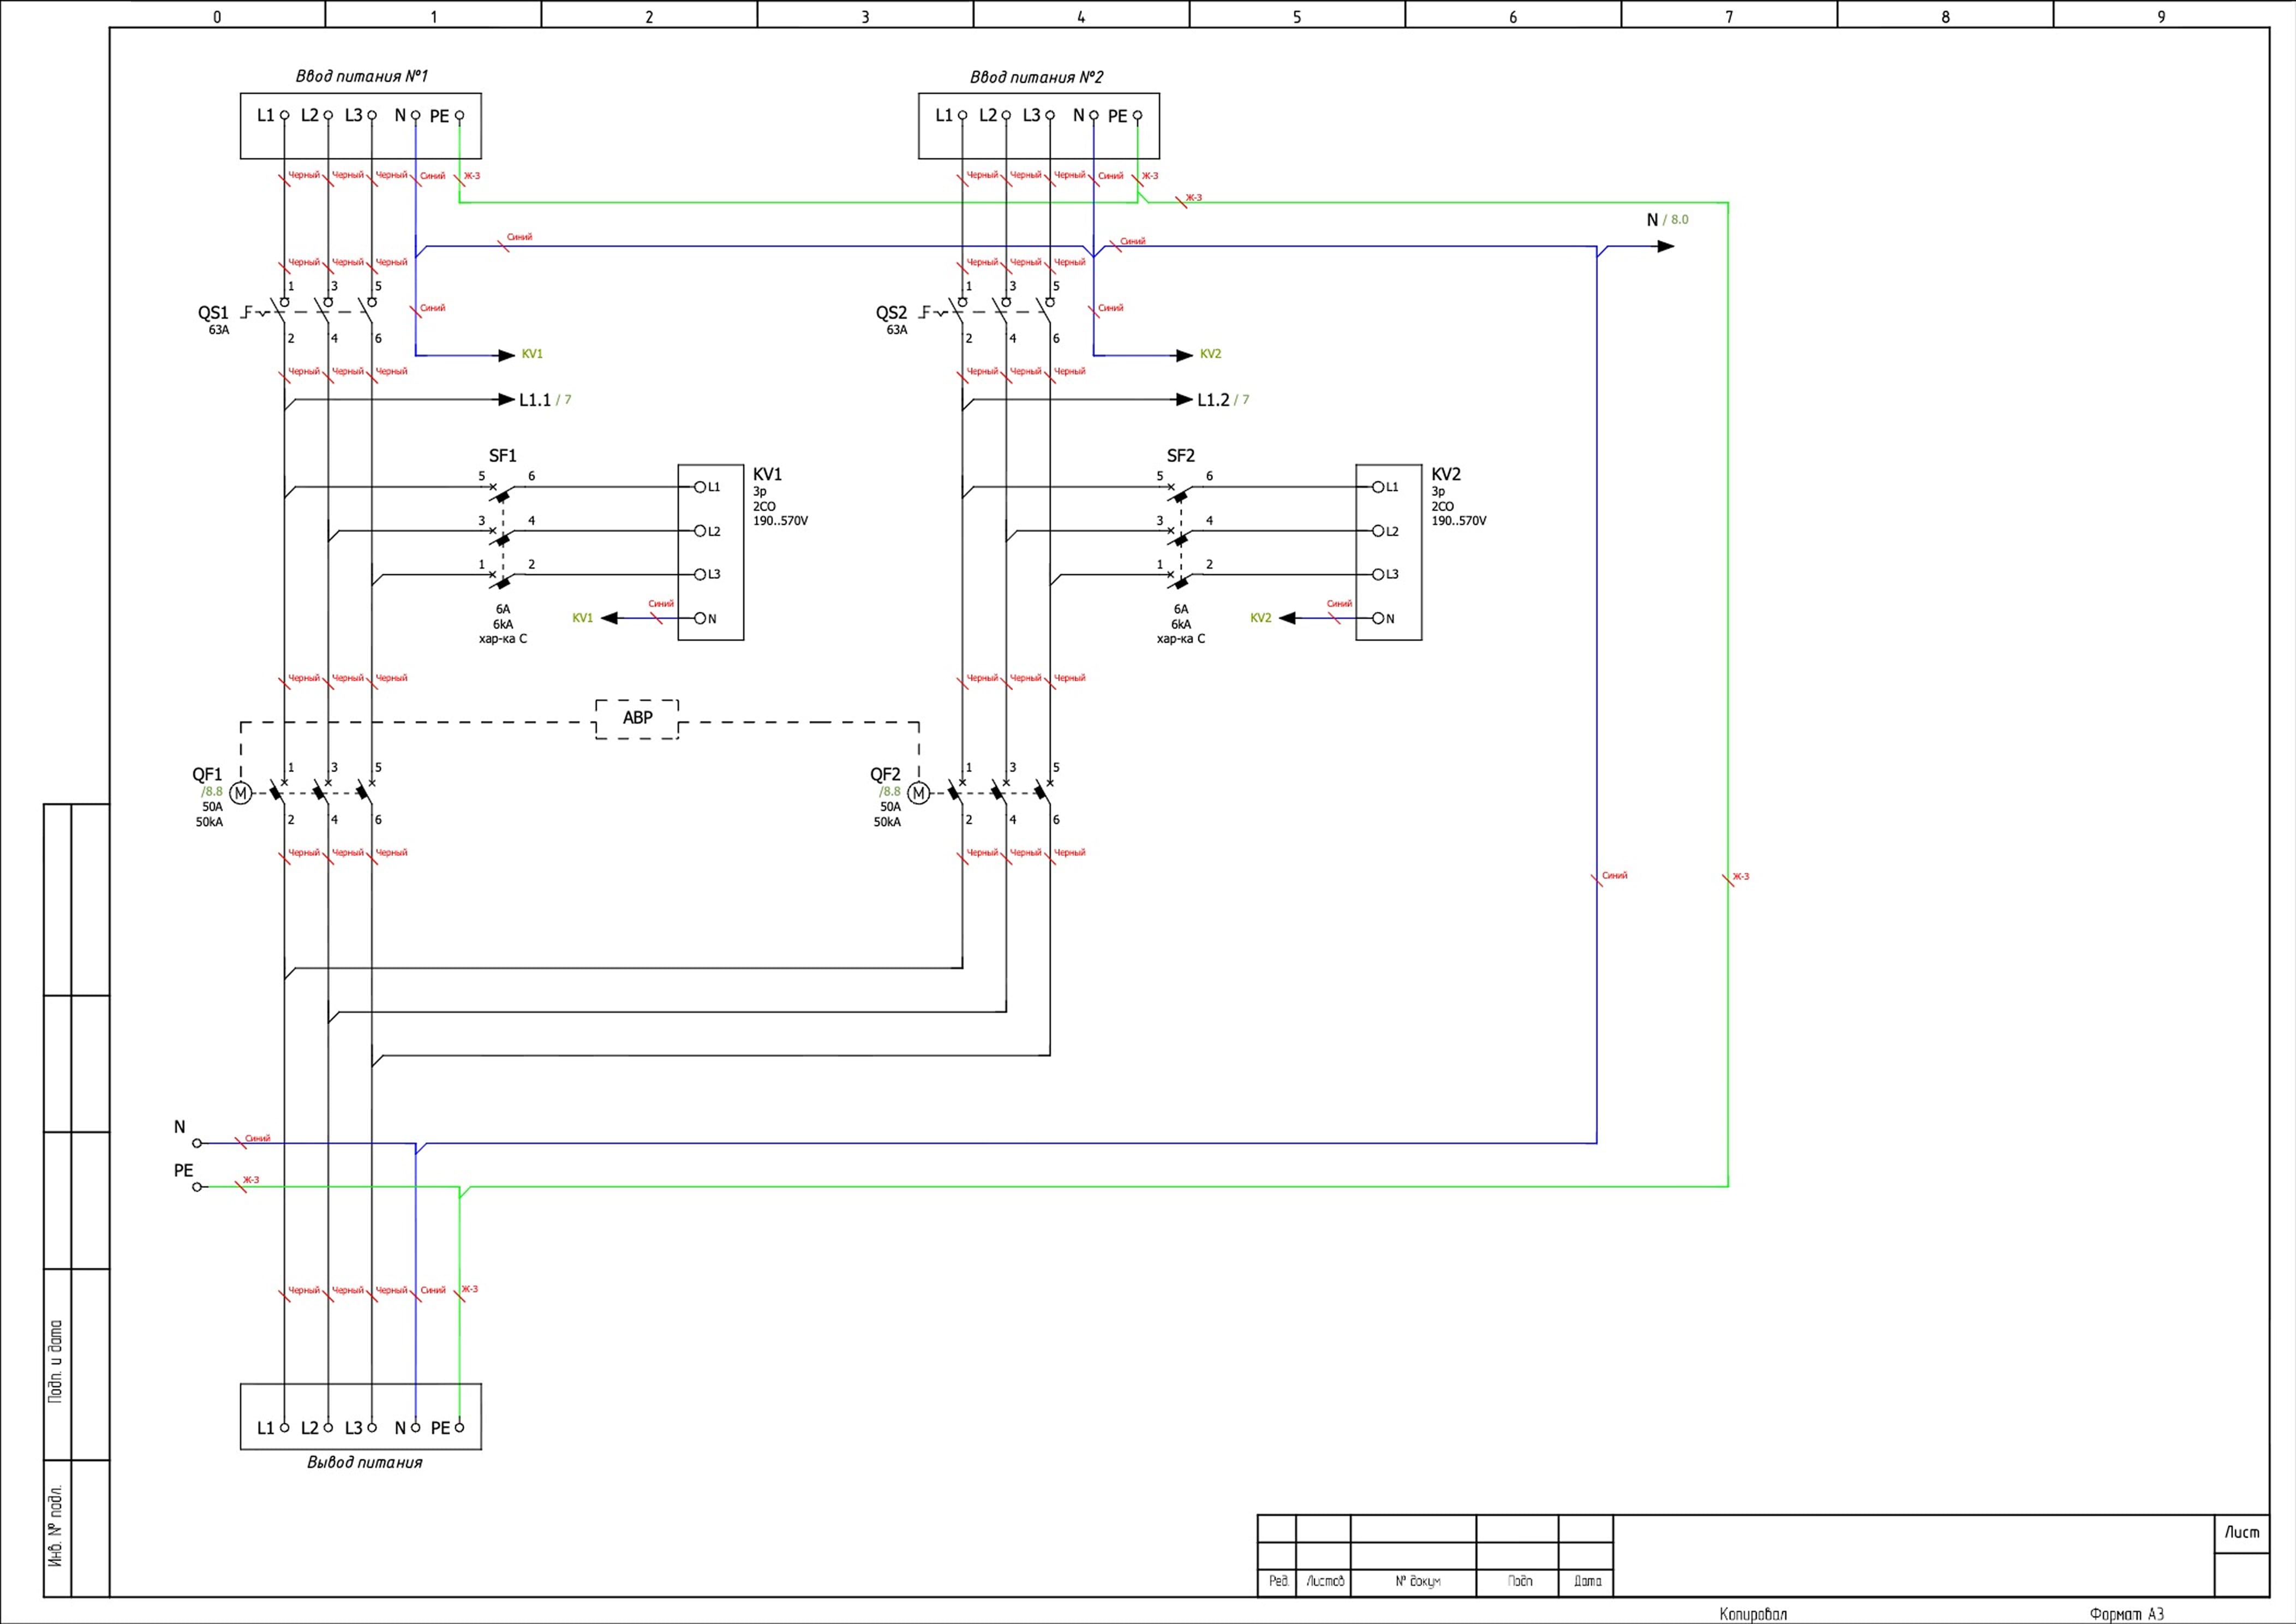The image size is (2296, 1624).
Task: Click the output N terminal circle at left
Action: [197, 1143]
